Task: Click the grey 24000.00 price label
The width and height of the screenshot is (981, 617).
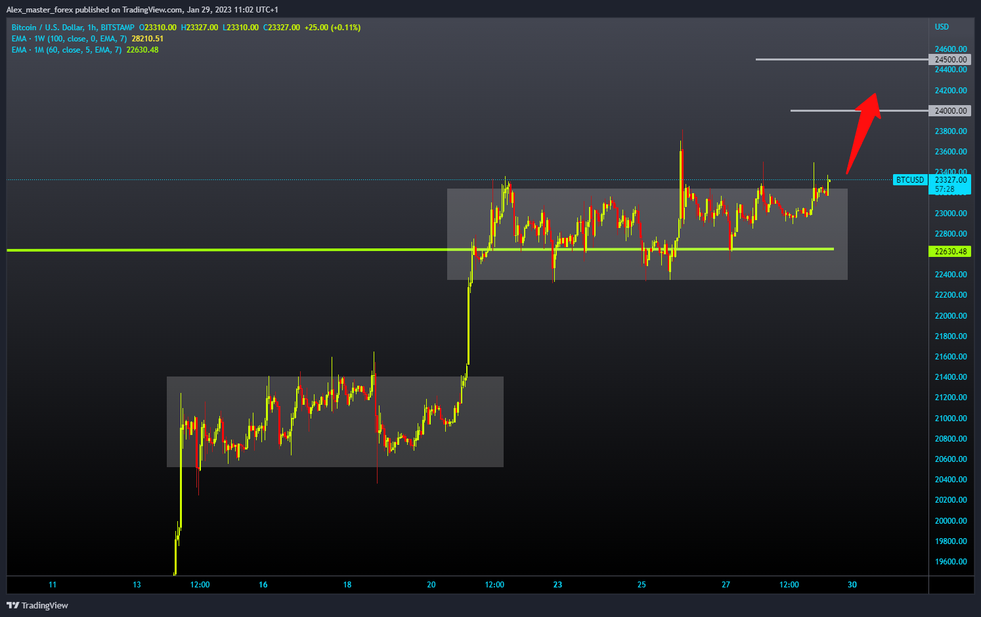Action: [x=949, y=110]
